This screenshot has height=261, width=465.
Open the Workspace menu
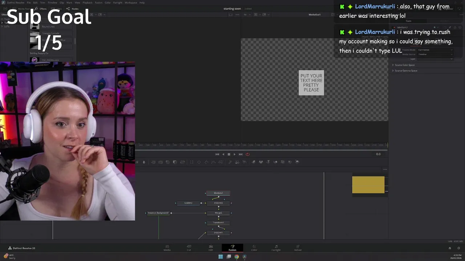(x=131, y=3)
